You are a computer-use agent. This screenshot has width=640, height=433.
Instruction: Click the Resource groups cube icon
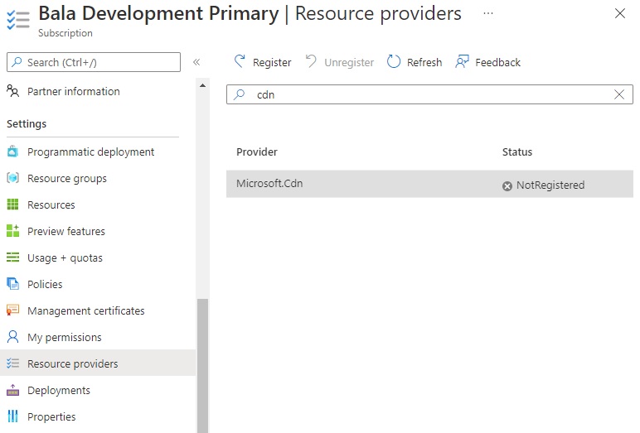click(x=12, y=178)
